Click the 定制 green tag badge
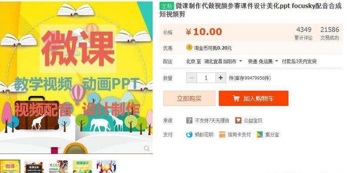The width and height of the screenshot is (347, 173). click(x=167, y=6)
